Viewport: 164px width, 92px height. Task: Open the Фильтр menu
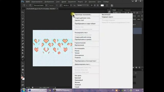pos(80,2)
